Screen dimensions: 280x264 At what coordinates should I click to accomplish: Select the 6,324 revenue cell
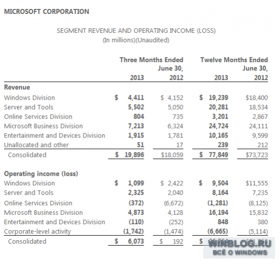pos(175,126)
